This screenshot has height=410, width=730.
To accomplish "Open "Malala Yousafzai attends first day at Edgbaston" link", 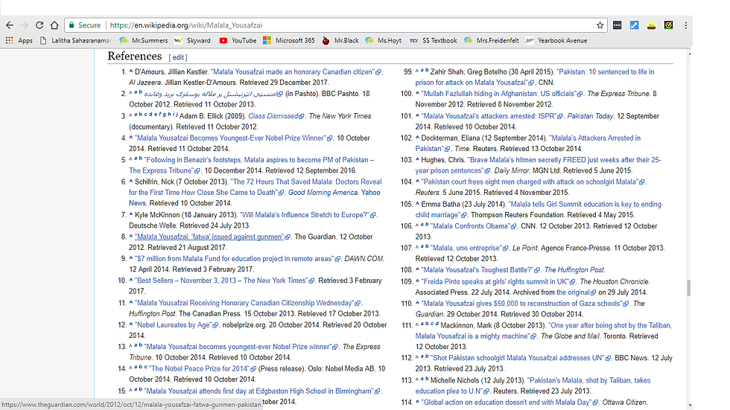I will click(x=262, y=391).
